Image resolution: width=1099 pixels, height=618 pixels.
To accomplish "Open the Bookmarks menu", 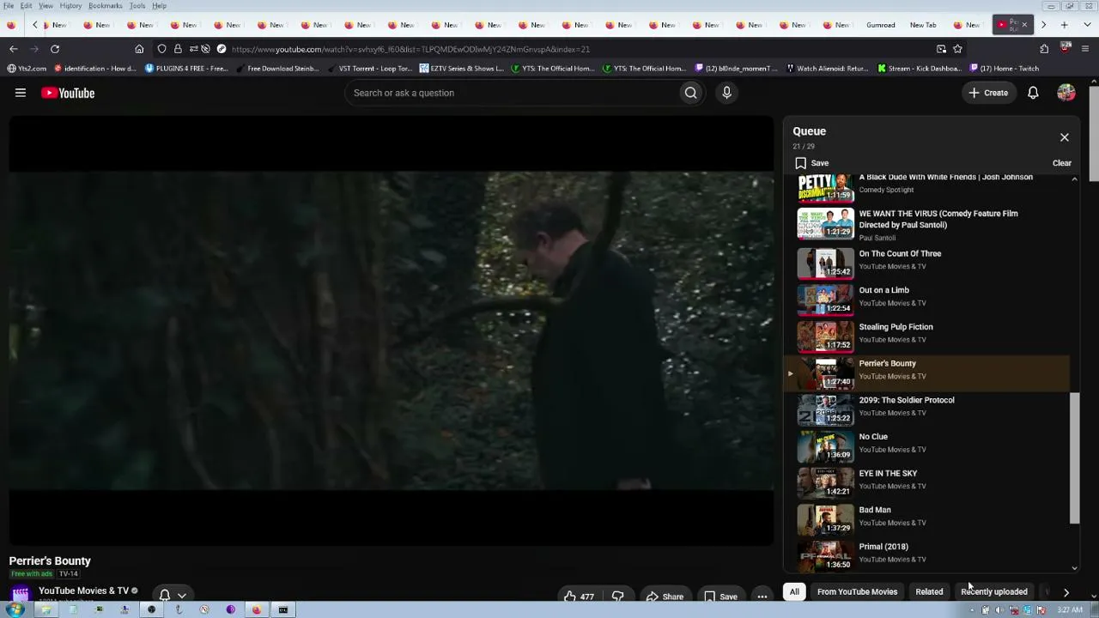I will [105, 6].
